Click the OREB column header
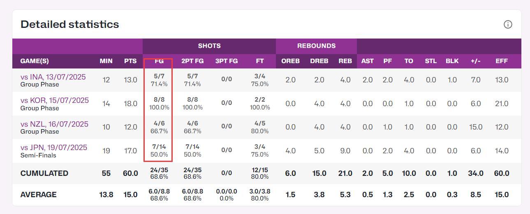 (x=290, y=61)
